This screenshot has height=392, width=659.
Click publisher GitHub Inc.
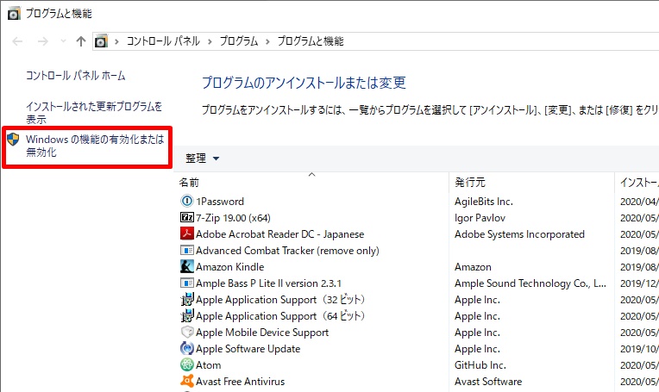(x=480, y=365)
